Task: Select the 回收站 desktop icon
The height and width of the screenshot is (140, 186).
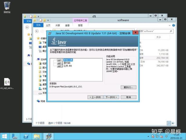Action: (x=7, y=7)
